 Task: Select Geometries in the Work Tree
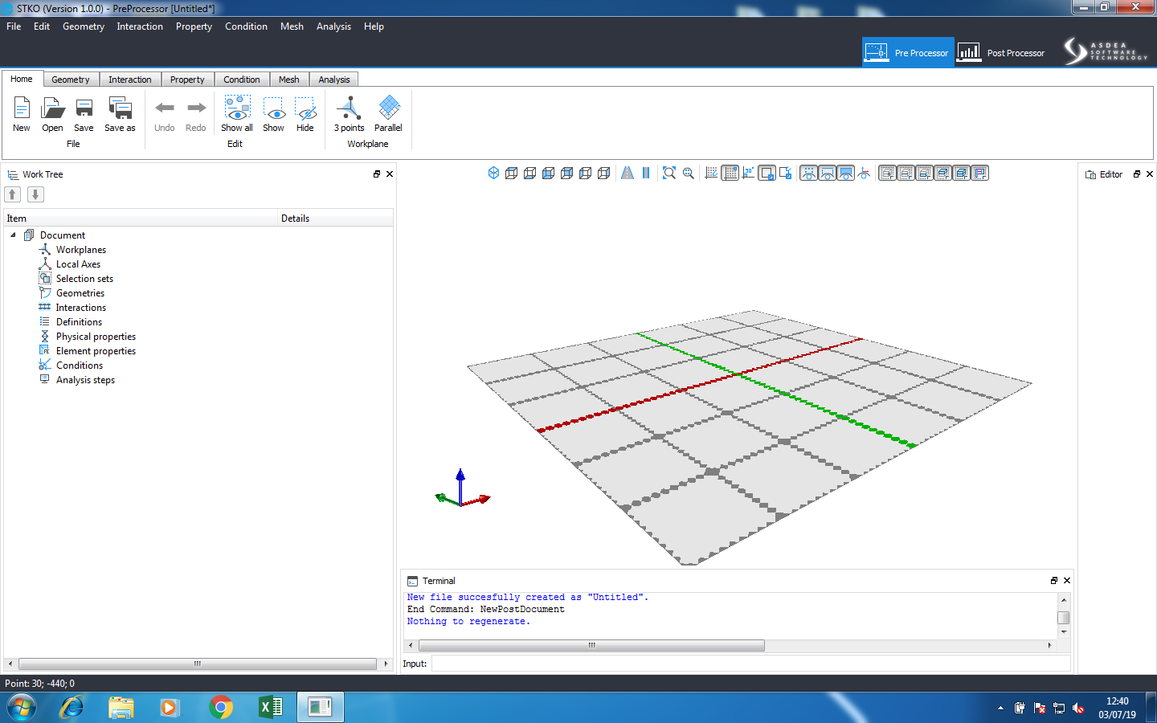(80, 293)
